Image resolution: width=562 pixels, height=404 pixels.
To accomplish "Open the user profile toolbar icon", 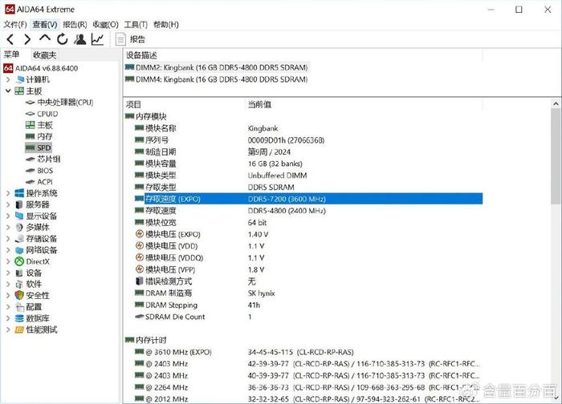I will tap(80, 39).
